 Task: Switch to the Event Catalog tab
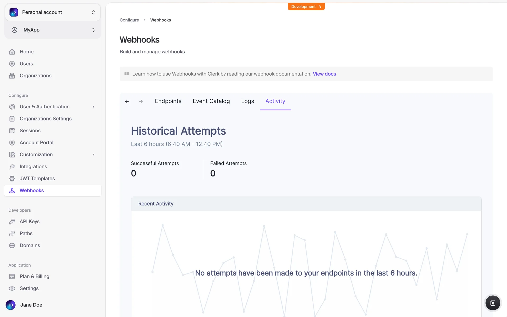(x=211, y=101)
